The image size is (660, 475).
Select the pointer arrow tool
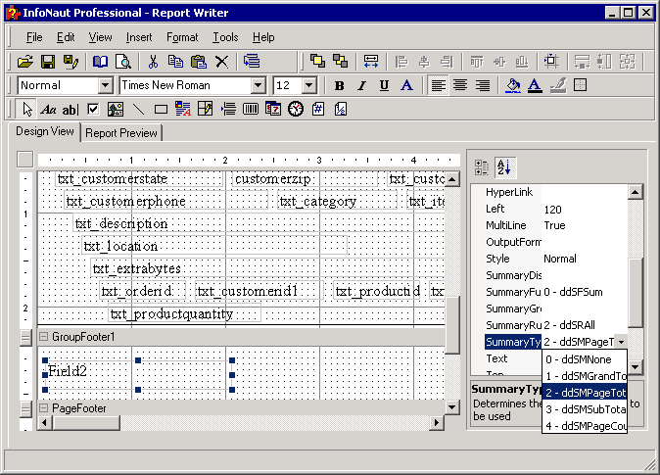coord(27,110)
